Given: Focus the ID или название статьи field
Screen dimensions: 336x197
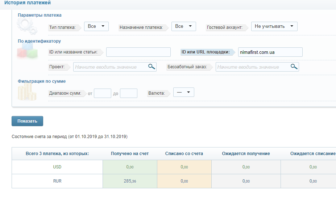Looking at the screenshot, I should point(138,52).
